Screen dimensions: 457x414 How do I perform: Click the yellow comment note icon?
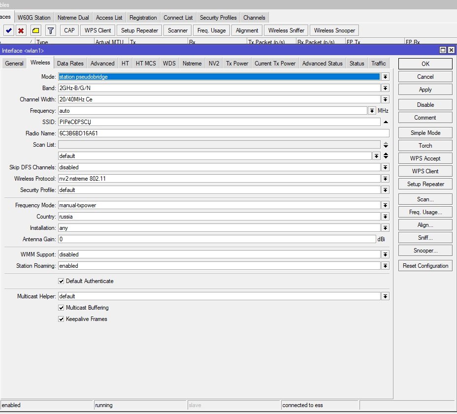[35, 31]
